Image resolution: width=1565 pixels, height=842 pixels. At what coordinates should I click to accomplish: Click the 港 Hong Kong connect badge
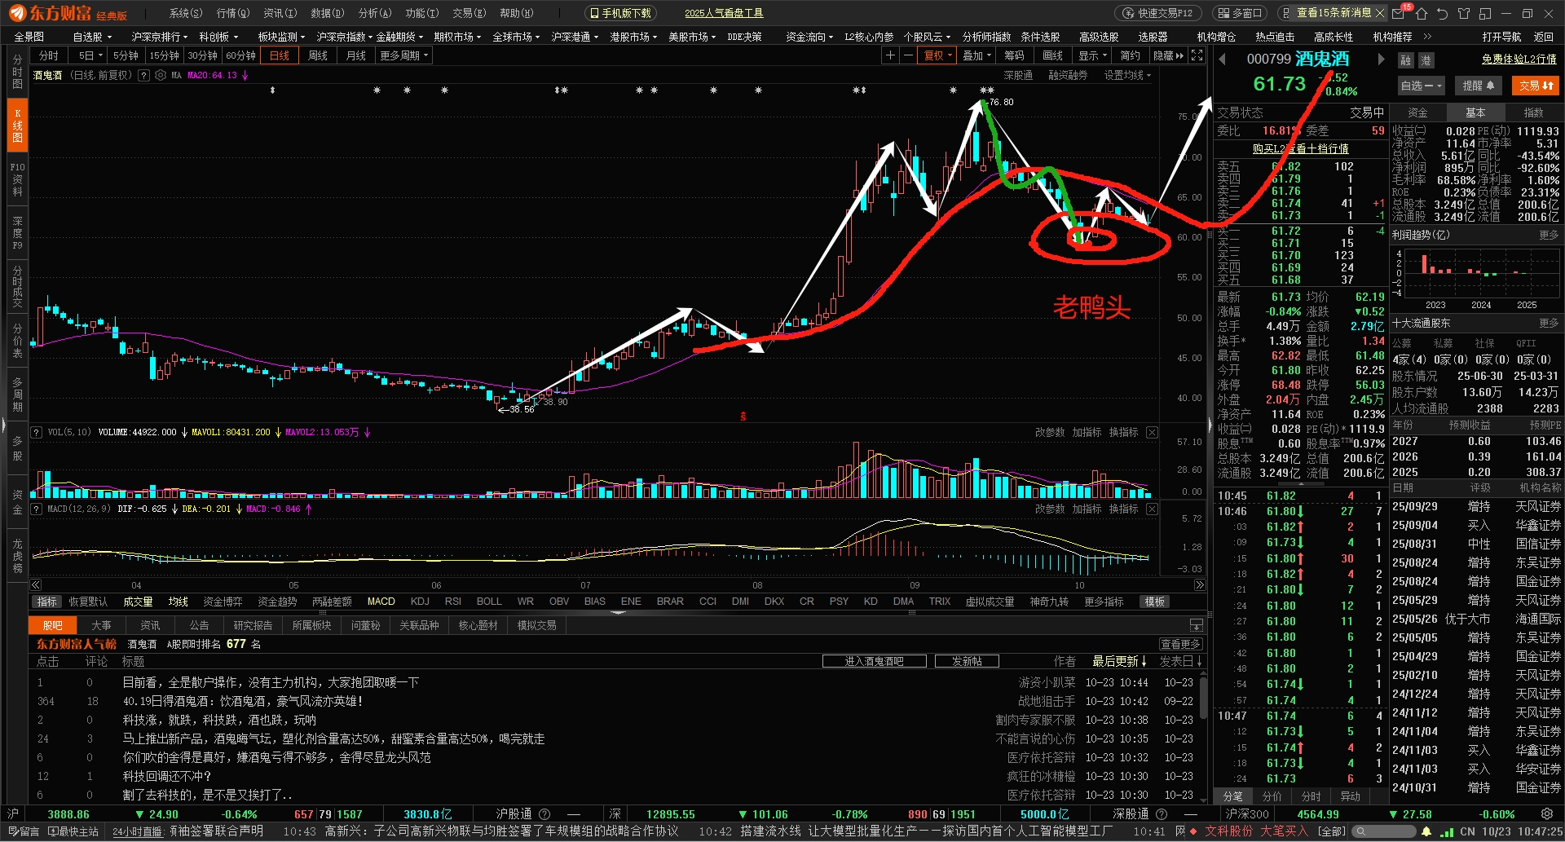[x=1426, y=61]
